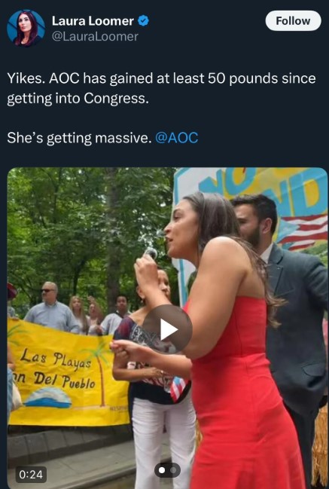Select the first carousel dot indicator
Image resolution: width=329 pixels, height=489 pixels.
point(162,470)
